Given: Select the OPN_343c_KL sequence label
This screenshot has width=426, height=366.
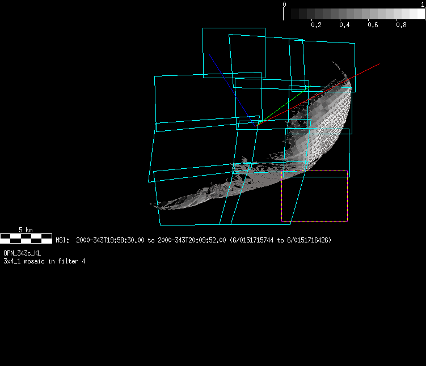Looking at the screenshot, I should (x=22, y=253).
